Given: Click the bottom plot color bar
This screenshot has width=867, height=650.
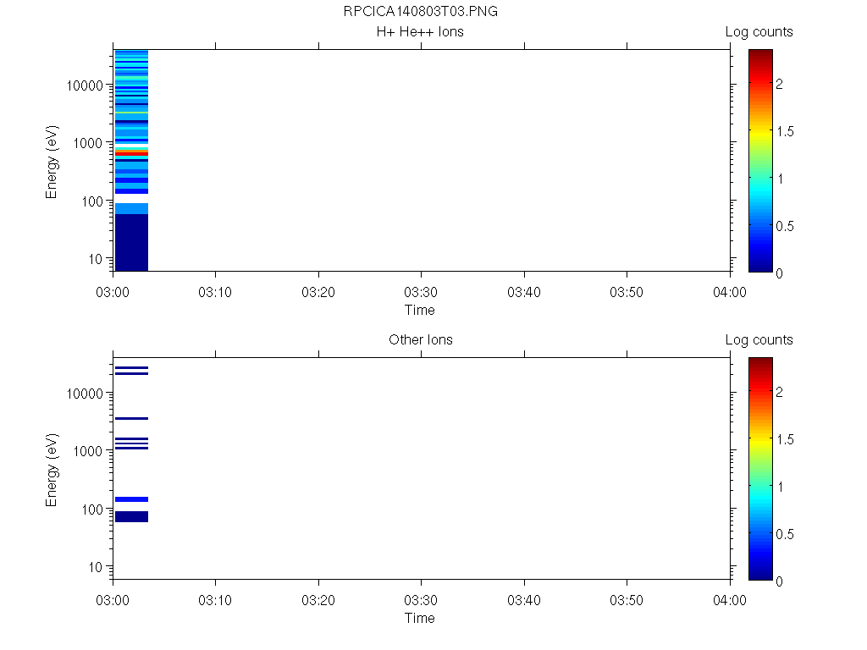Looking at the screenshot, I should pos(760,469).
